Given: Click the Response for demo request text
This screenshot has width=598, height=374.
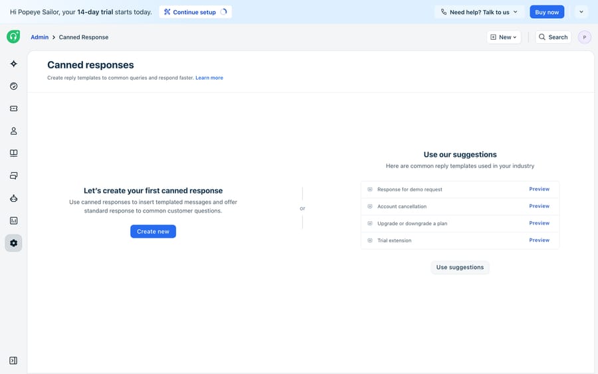Looking at the screenshot, I should click(x=409, y=189).
